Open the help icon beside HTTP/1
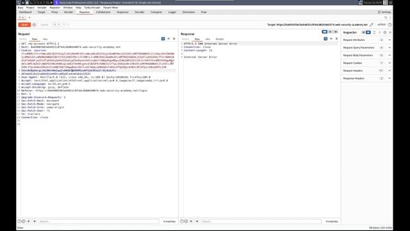Viewport: 410px width, 231px height. 390,24
